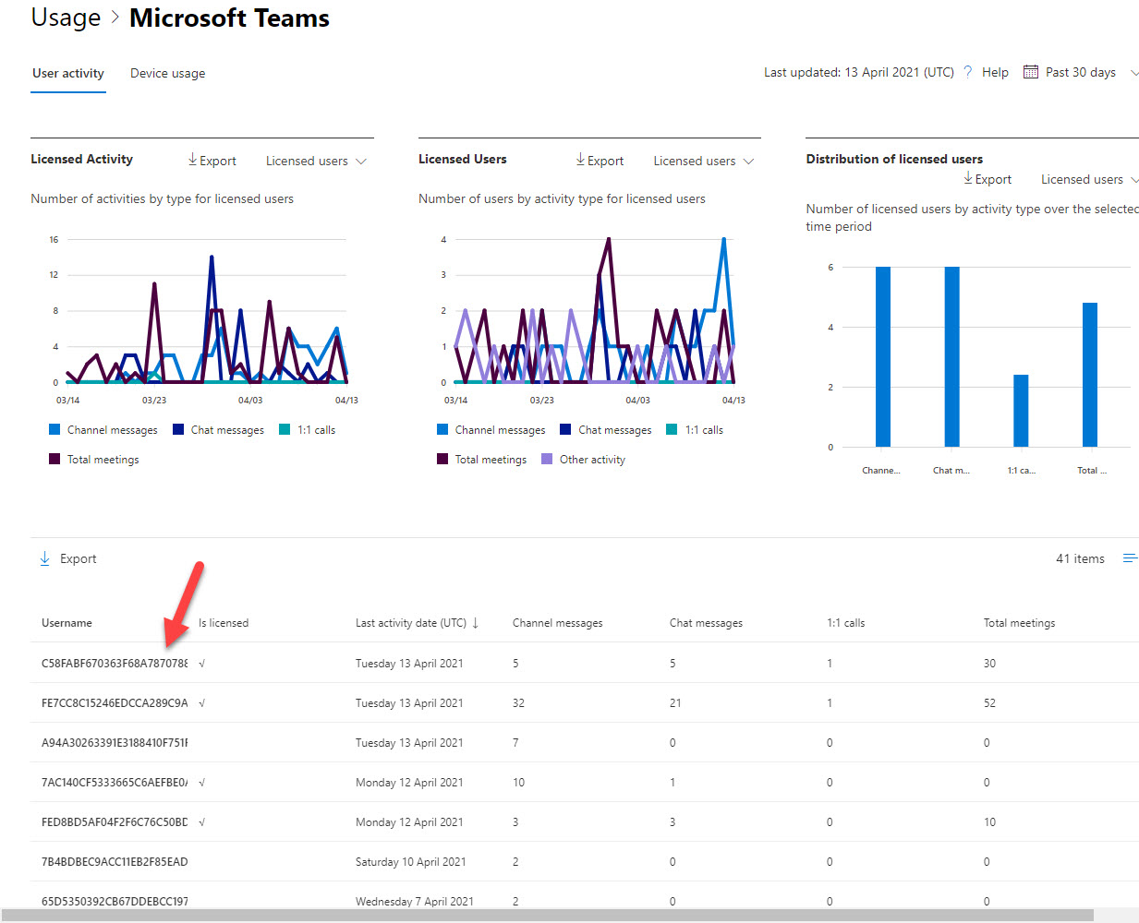Viewport: 1139px width, 923px height.
Task: Click the calendar icon beside Past 30 days
Action: [1031, 72]
